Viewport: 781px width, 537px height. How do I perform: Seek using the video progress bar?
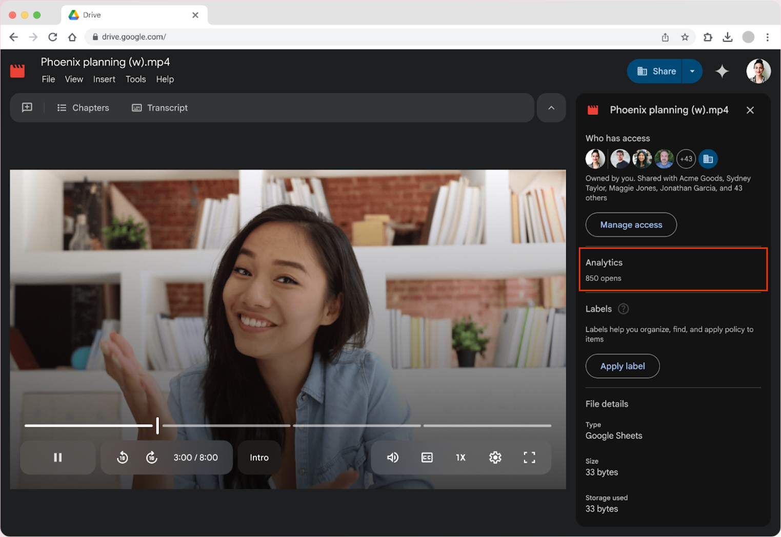click(287, 425)
